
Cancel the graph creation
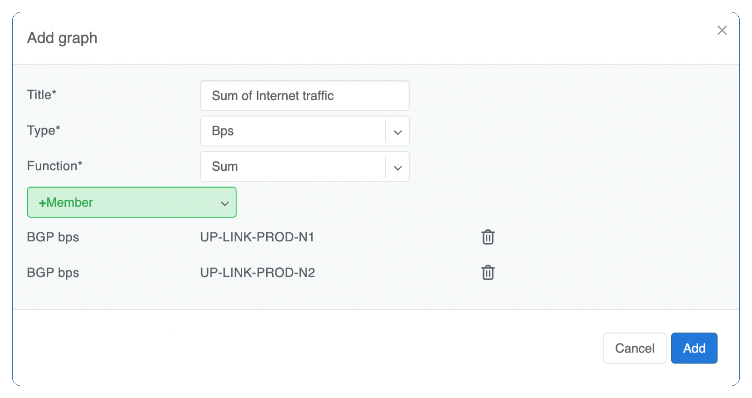pyautogui.click(x=634, y=348)
